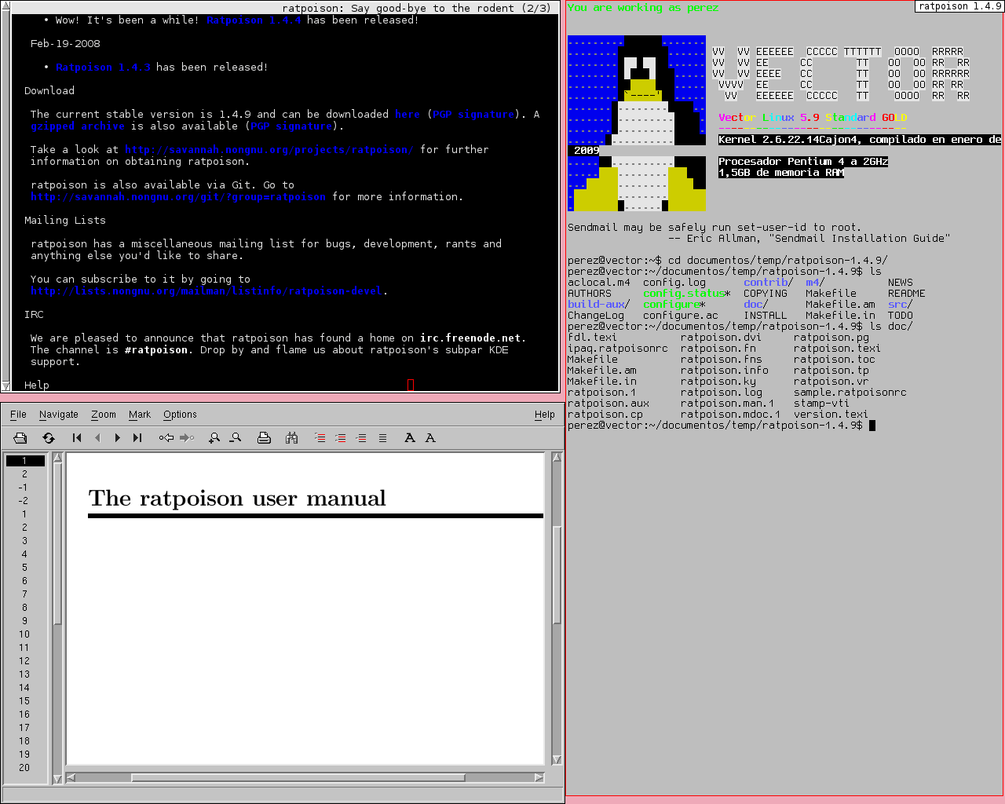Click 'sample.ratpoisonrc' in the terminal listing
The image size is (1005, 804).
pyautogui.click(x=850, y=393)
